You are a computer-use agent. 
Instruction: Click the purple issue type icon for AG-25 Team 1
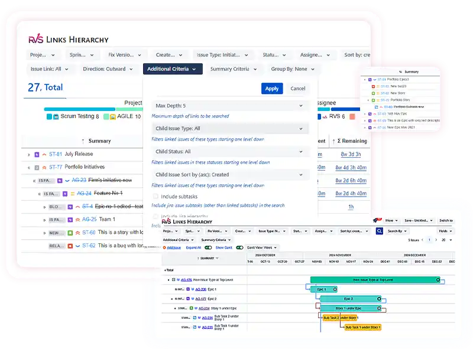[x=70, y=220]
